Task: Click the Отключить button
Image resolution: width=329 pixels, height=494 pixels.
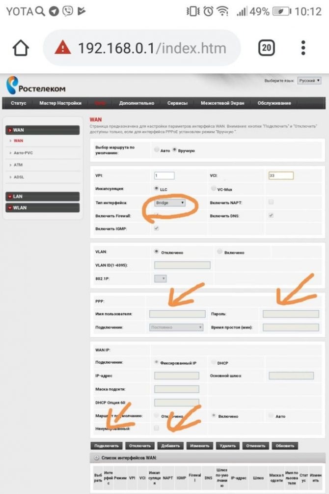Action: [x=140, y=446]
